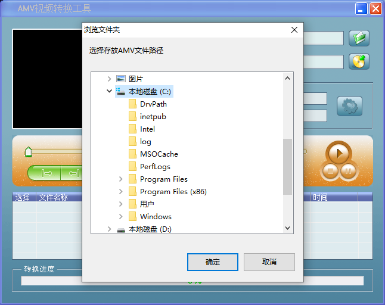Click the green open-file folder icon

(x=359, y=38)
